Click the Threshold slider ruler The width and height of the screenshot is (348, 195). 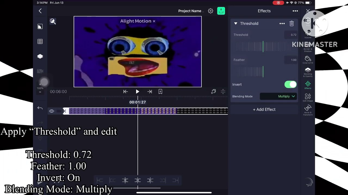263,47
